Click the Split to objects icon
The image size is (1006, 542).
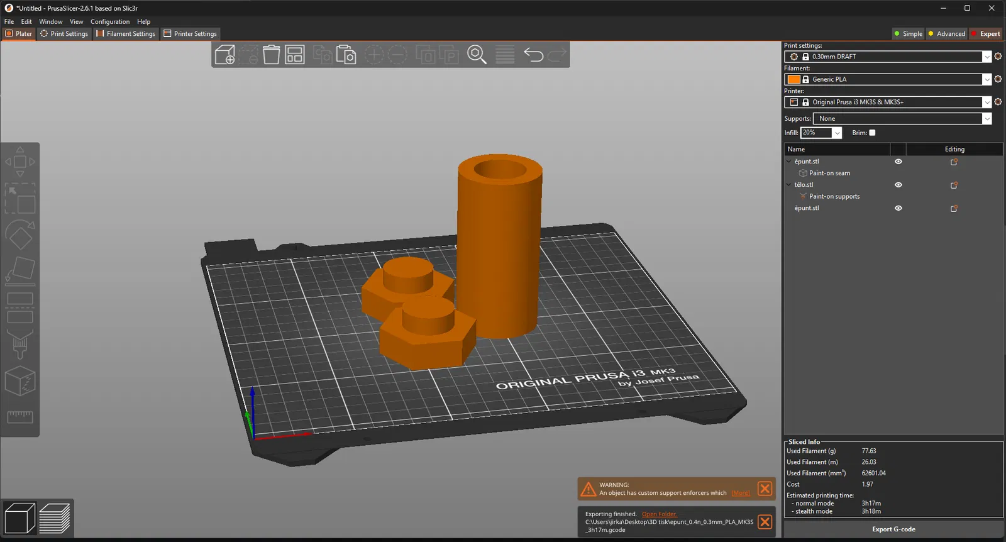(x=426, y=55)
